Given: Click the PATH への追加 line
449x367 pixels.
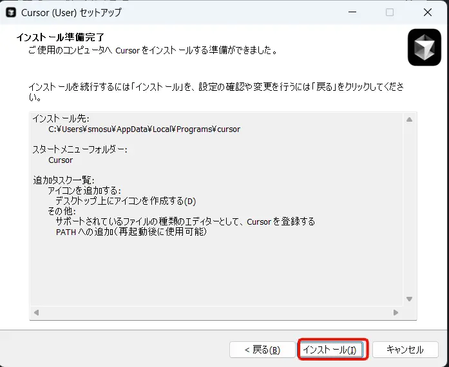Looking at the screenshot, I should [131, 232].
